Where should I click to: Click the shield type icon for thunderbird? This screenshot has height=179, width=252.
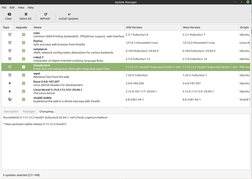point(10,67)
